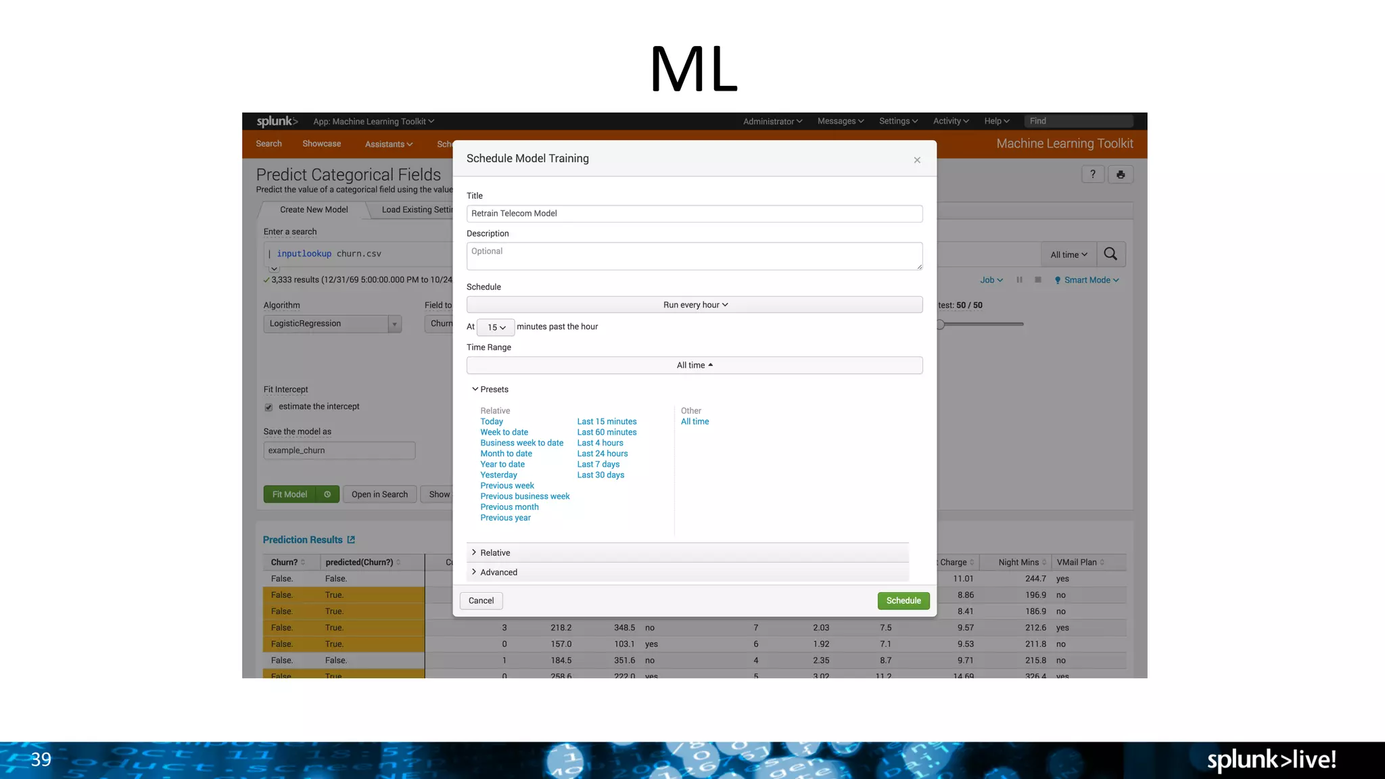Click the Splunk logo
The image size is (1385, 779).
[277, 121]
